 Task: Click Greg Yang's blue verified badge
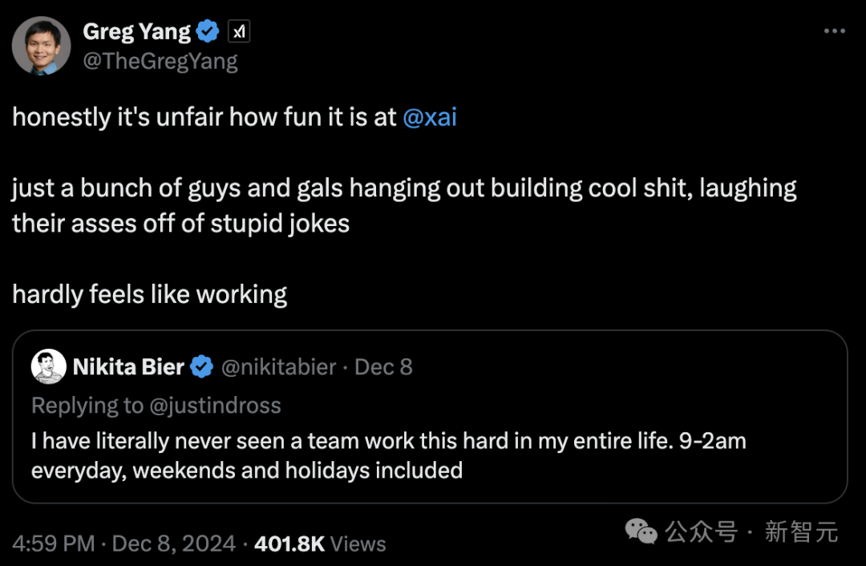tap(208, 32)
